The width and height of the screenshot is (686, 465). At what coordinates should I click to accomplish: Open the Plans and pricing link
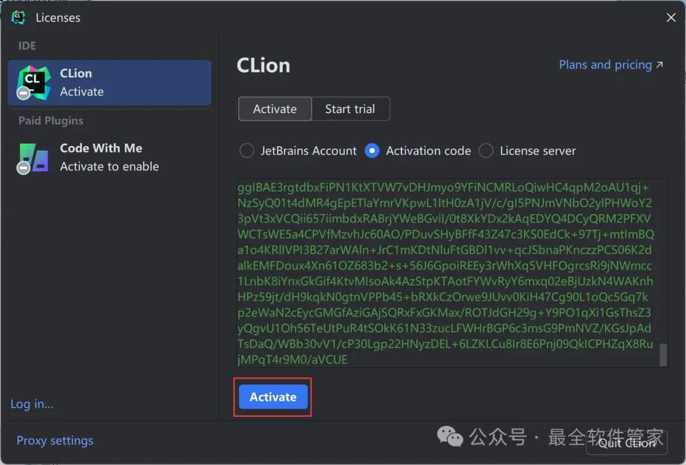click(x=605, y=65)
